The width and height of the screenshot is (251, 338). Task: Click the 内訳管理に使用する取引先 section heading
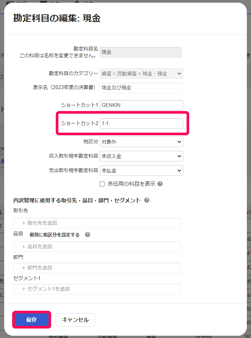(x=77, y=200)
